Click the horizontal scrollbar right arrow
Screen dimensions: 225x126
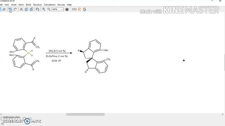tap(223, 114)
